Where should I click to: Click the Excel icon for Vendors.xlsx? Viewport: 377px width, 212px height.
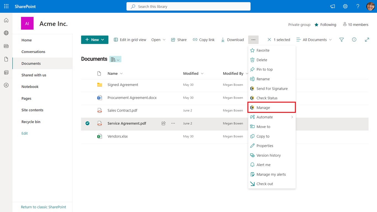click(x=100, y=136)
